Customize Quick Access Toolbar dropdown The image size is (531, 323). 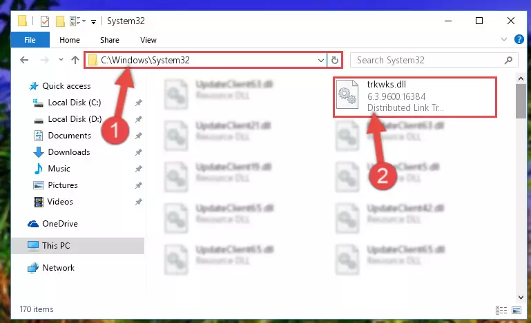click(93, 21)
